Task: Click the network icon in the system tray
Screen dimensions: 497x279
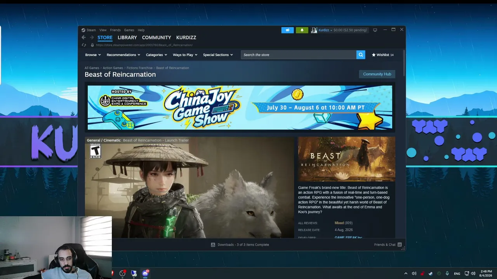Action: click(x=467, y=273)
